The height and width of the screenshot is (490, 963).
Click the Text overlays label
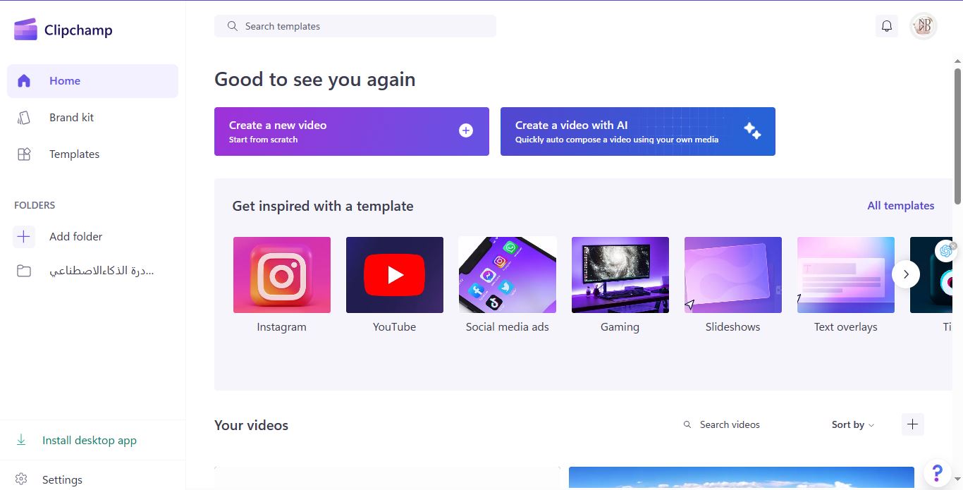(846, 327)
